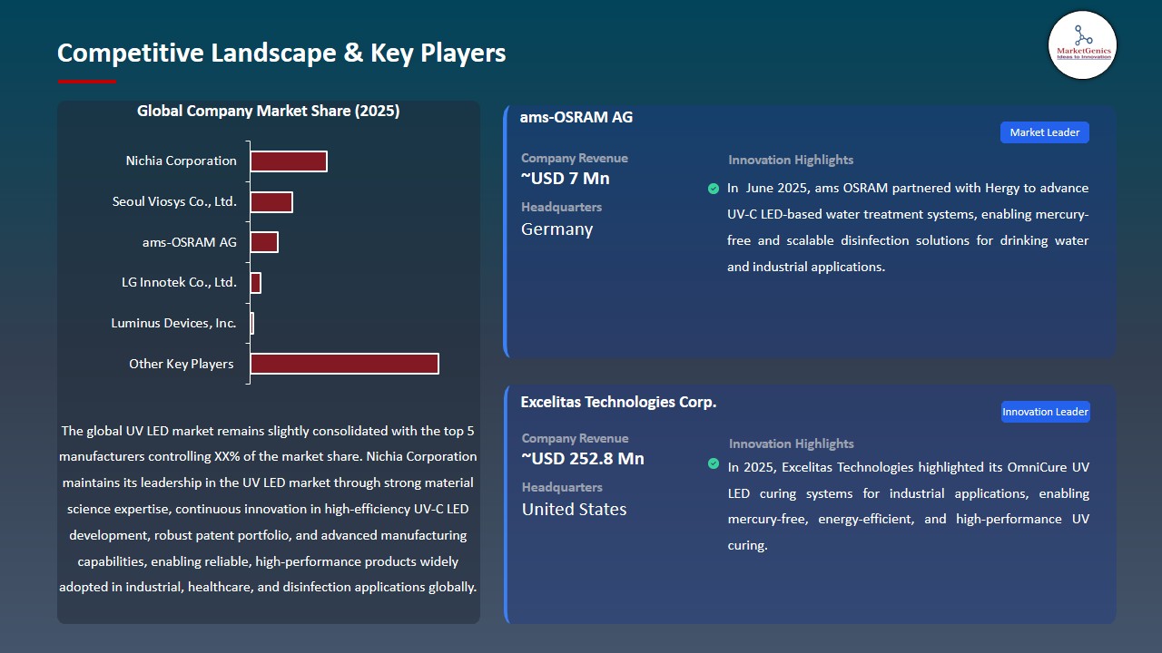The width and height of the screenshot is (1162, 653).
Task: Click the MarketGenics logo
Action: coord(1082,45)
